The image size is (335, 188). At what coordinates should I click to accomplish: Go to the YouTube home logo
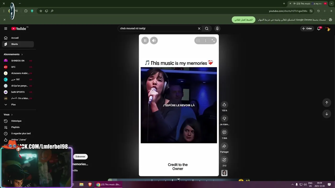point(19,28)
